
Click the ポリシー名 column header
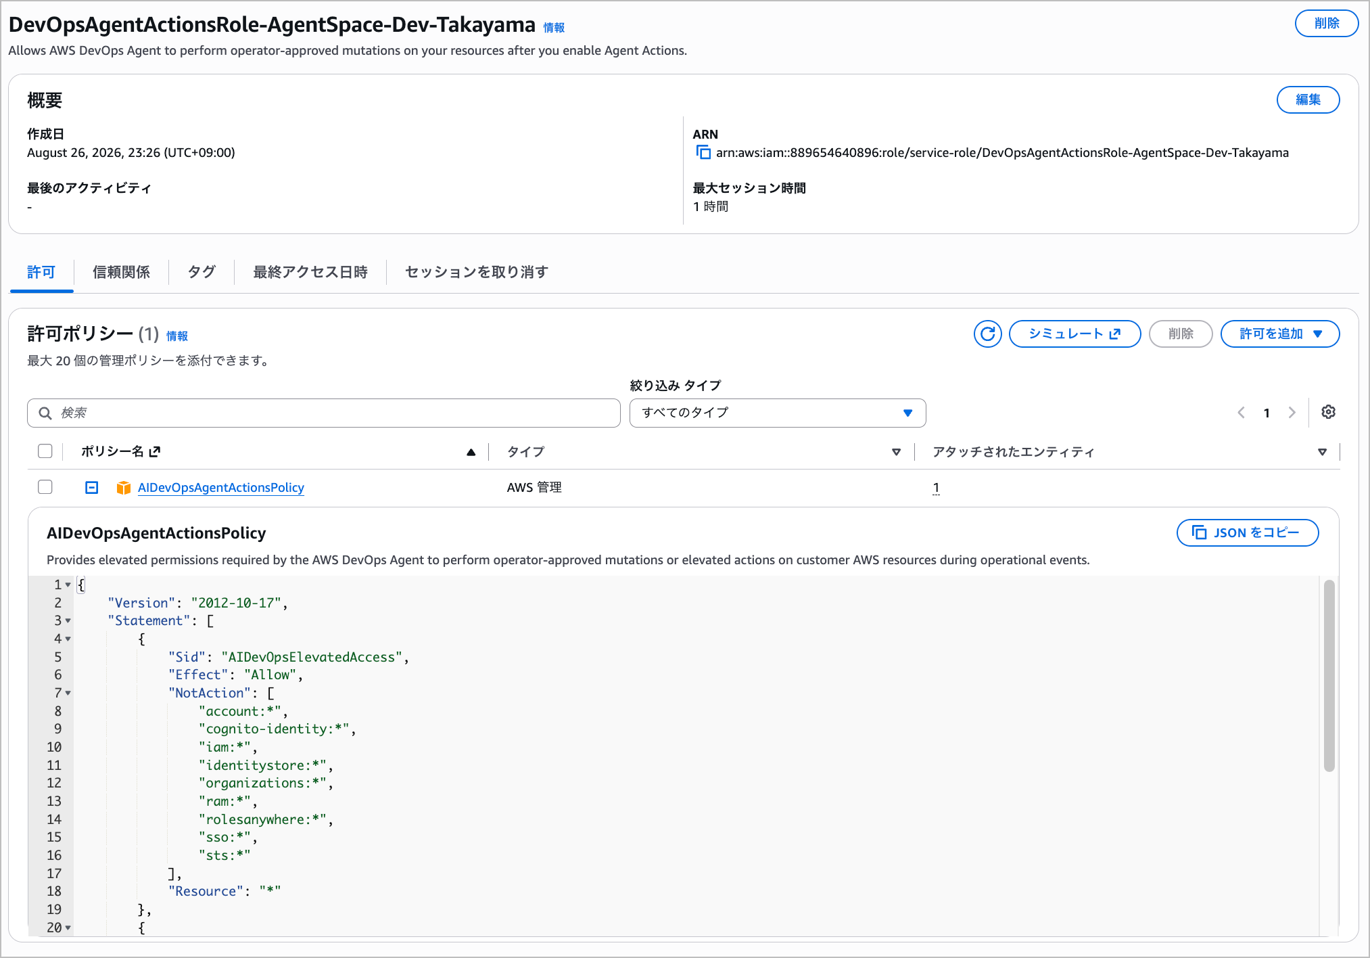pyautogui.click(x=120, y=451)
